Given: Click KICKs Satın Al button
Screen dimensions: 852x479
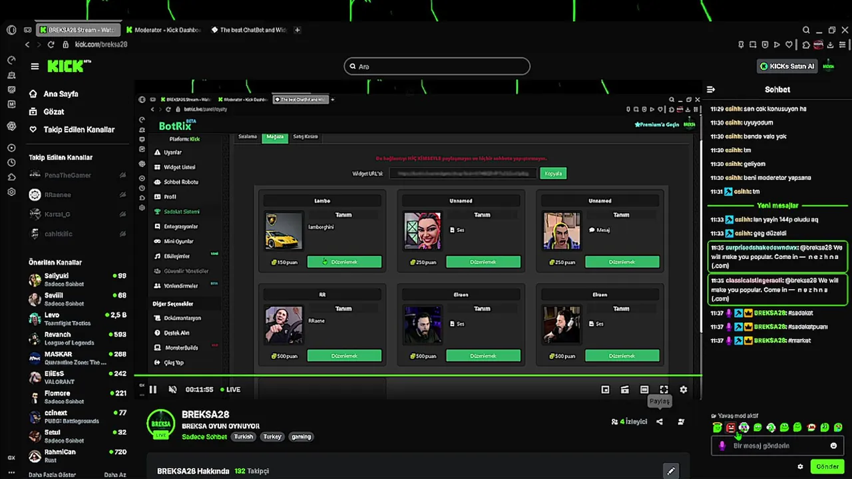Looking at the screenshot, I should pos(787,66).
